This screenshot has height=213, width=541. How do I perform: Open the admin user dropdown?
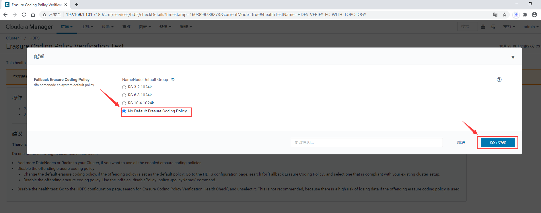tap(531, 27)
